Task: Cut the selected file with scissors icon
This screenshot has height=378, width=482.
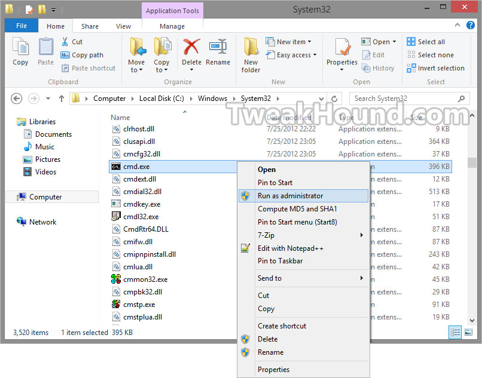Action: [72, 42]
